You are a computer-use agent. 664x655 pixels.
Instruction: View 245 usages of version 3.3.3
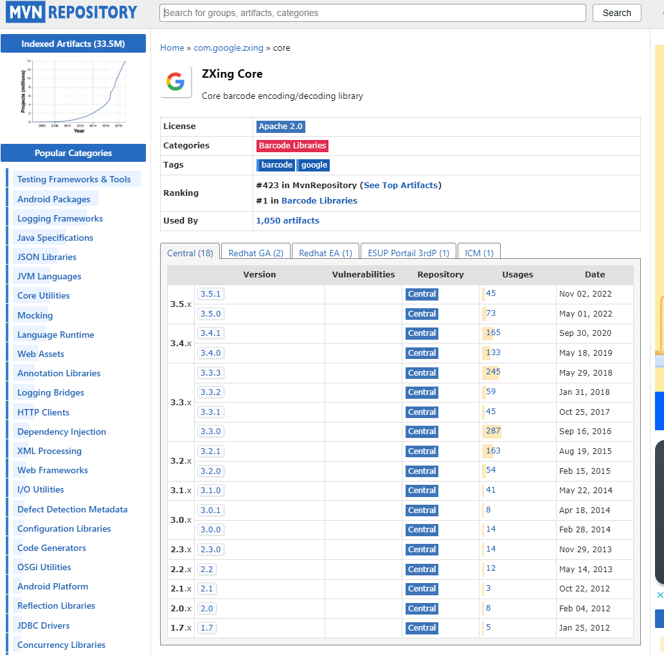493,372
